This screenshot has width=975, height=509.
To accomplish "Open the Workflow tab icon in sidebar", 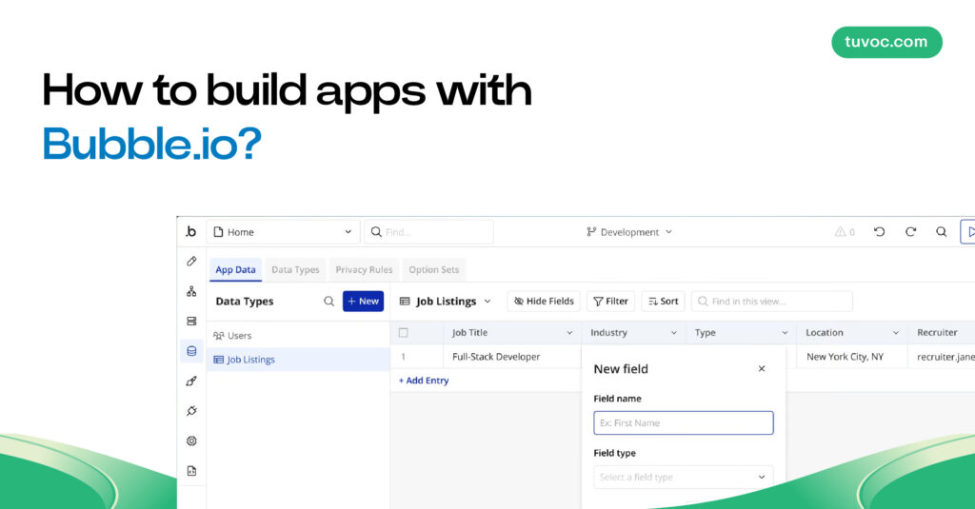I will 191,291.
